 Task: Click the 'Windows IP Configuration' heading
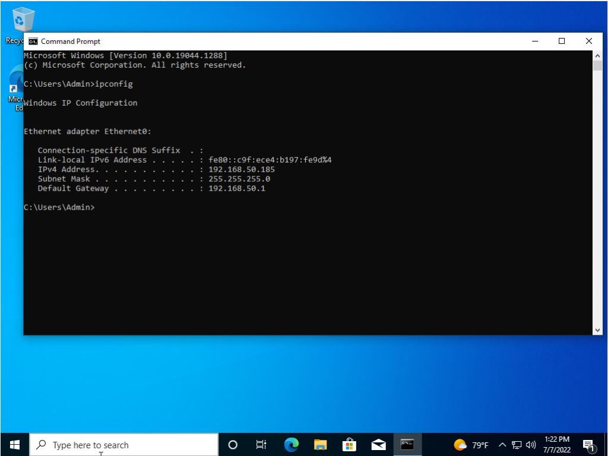(x=81, y=103)
